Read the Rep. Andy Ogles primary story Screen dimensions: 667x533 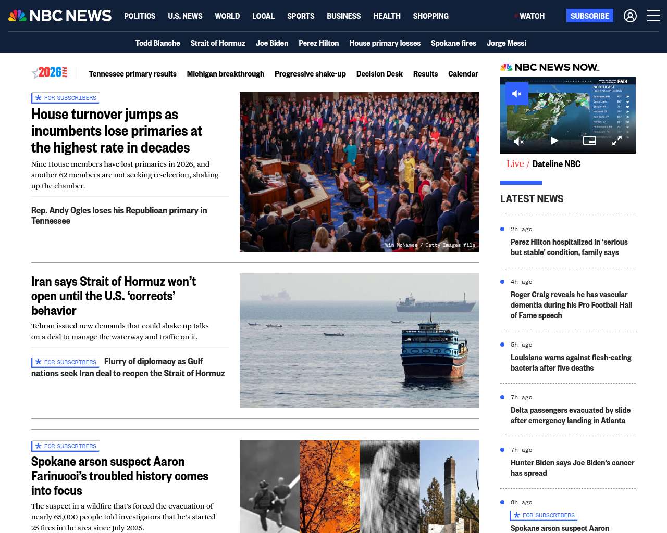pyautogui.click(x=119, y=215)
